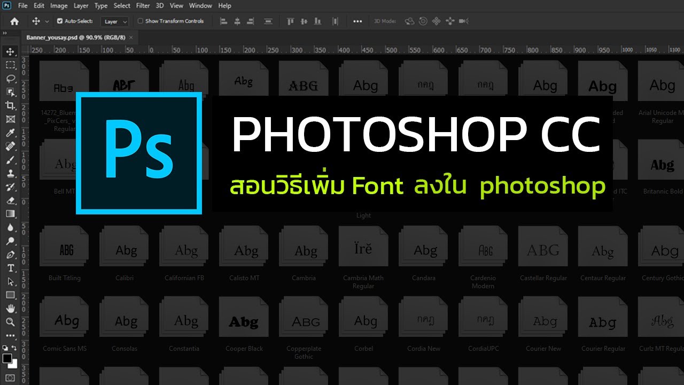
Task: Click align horizontal centers icon
Action: 238,21
